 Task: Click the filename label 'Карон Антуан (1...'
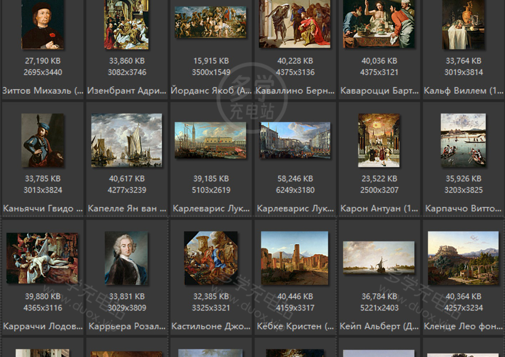[x=379, y=208]
